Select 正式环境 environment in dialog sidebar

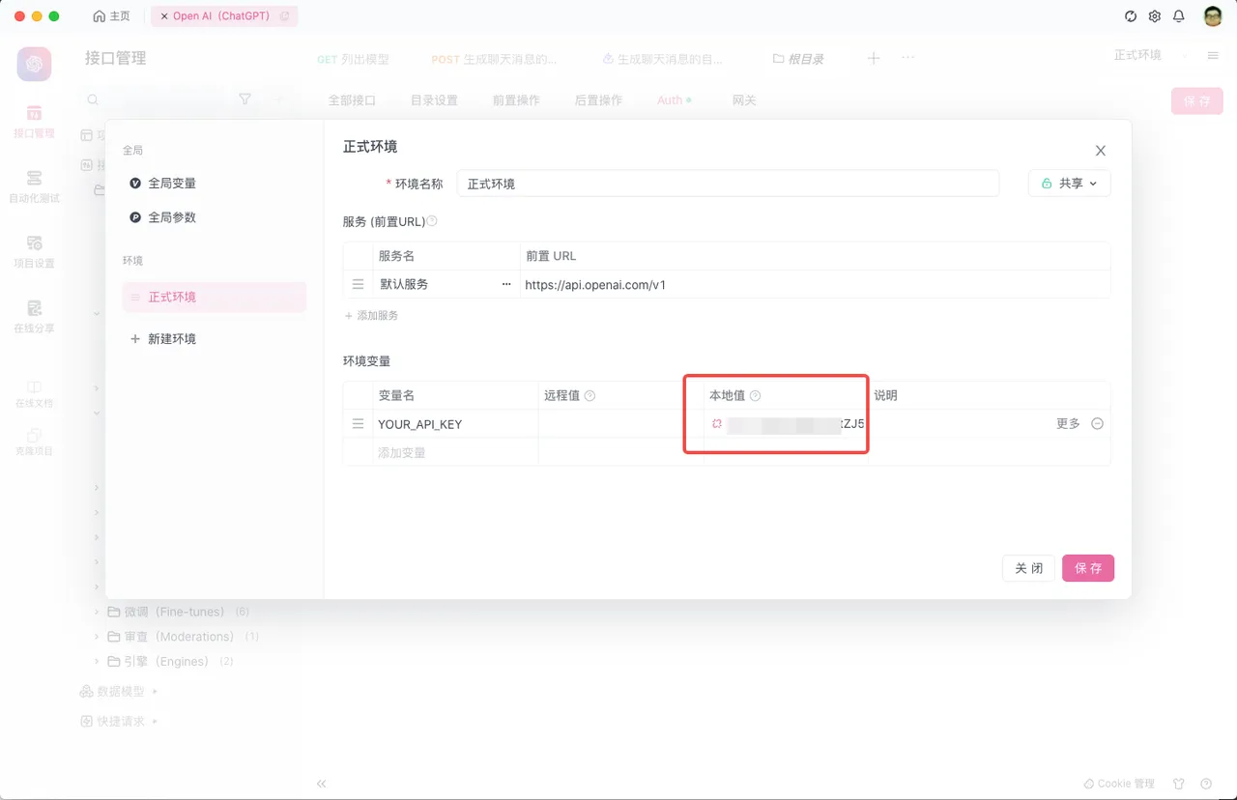click(214, 297)
